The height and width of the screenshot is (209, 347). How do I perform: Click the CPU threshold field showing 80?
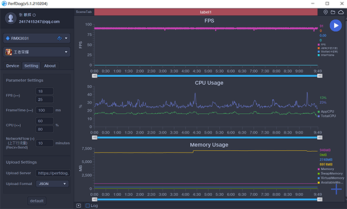pos(45,129)
